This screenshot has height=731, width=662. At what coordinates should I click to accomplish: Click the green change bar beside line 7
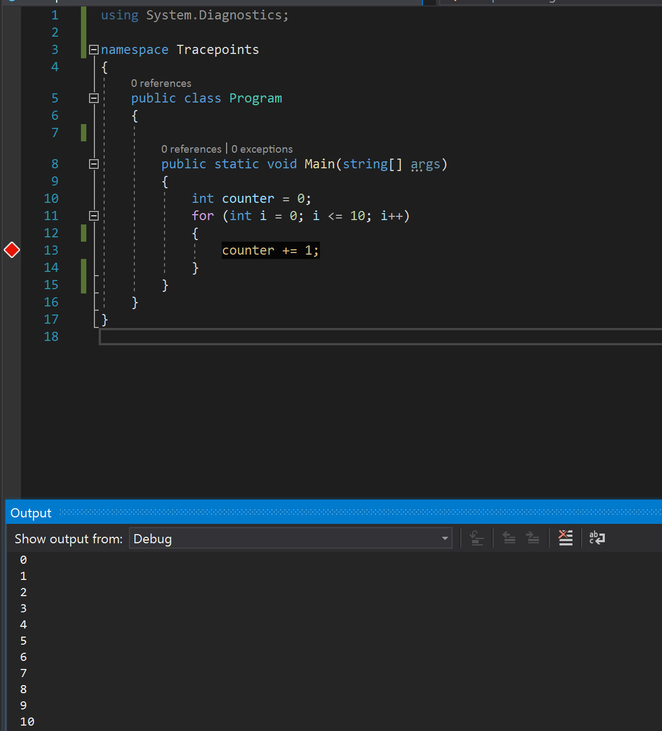(x=83, y=132)
